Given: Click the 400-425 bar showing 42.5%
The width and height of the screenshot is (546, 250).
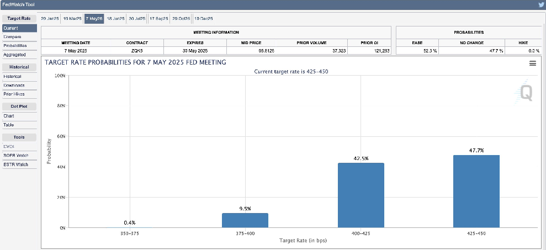Looking at the screenshot, I should [x=361, y=195].
